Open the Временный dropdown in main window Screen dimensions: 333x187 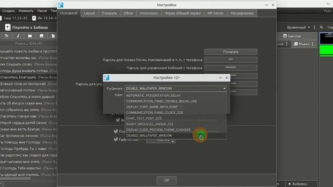coord(298,28)
